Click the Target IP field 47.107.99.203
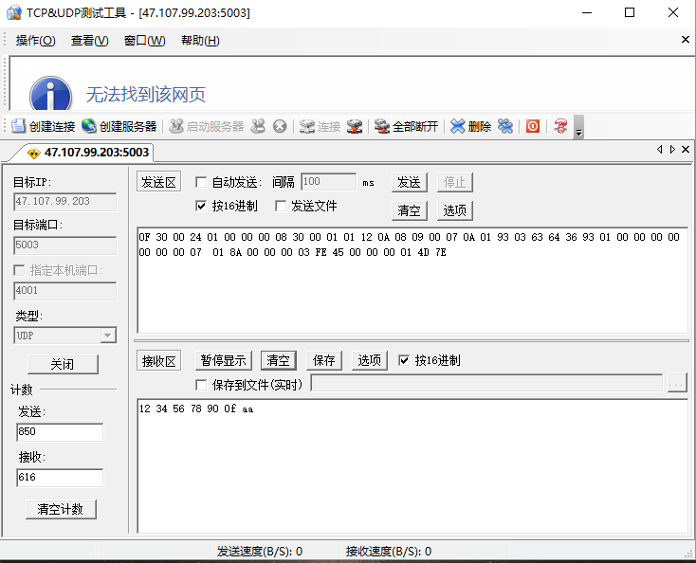 pos(65,202)
